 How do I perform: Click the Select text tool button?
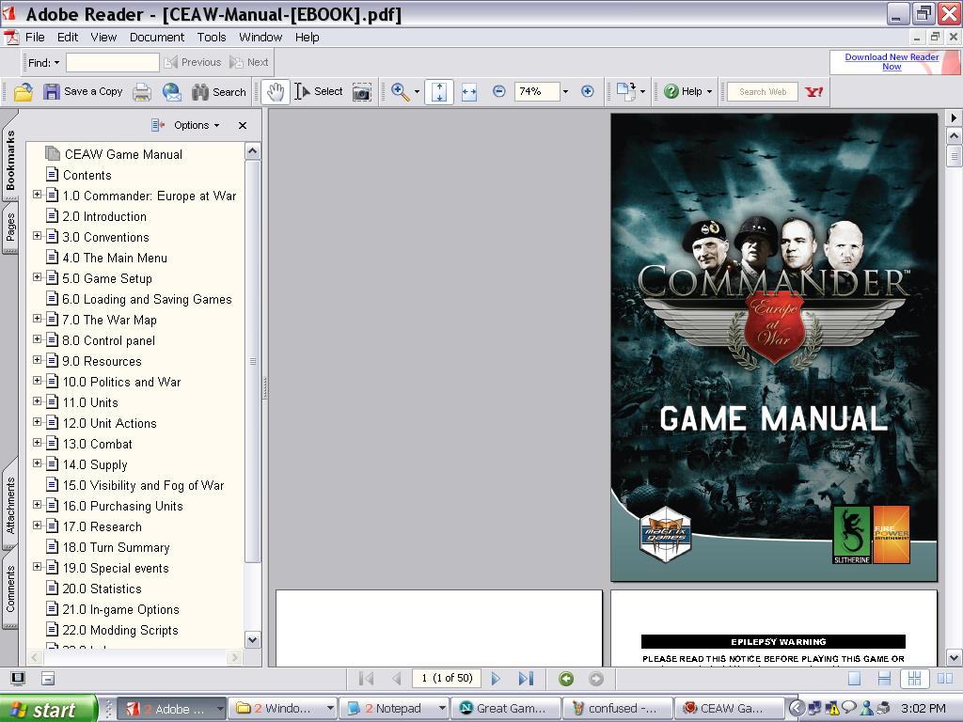(x=319, y=92)
